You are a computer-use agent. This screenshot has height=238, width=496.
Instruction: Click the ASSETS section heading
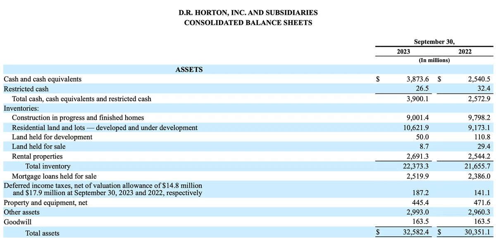click(189, 70)
